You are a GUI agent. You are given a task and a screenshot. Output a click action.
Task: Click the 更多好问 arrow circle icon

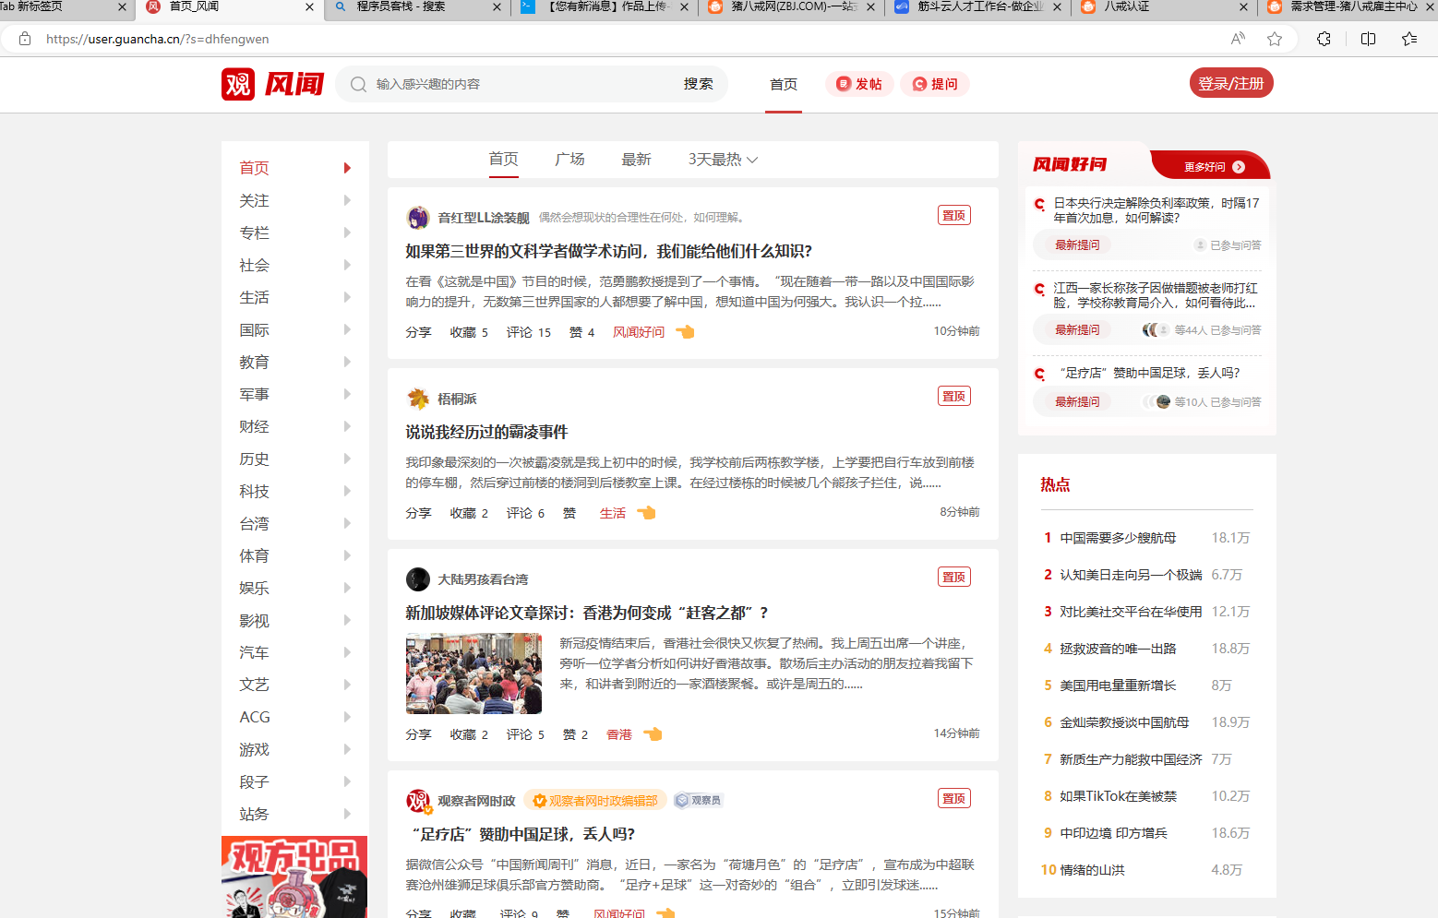point(1239,167)
